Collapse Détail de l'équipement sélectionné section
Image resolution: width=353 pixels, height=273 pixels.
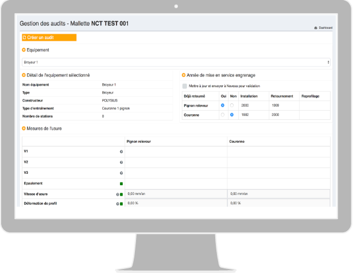pos(24,75)
